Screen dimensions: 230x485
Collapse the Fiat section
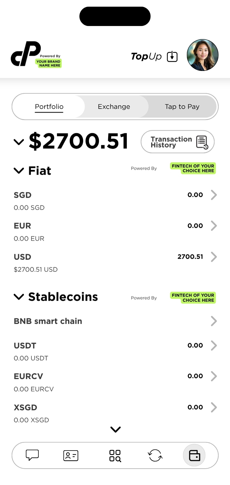(19, 171)
